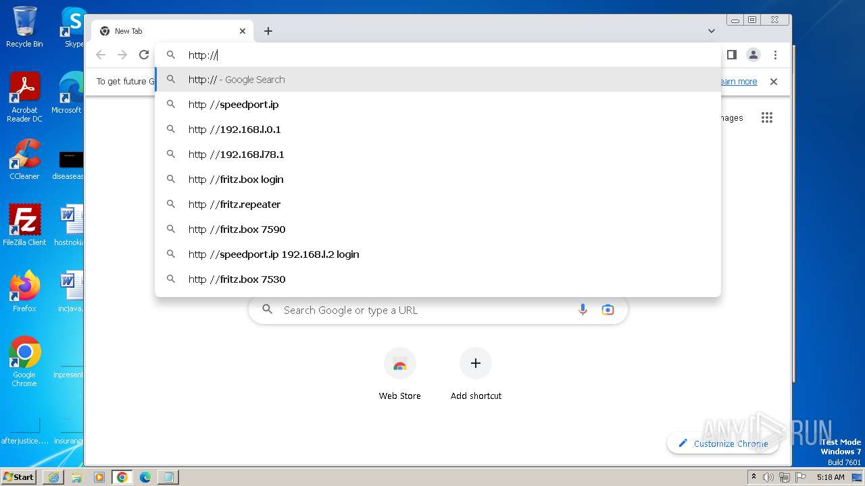Dismiss the info bar with X

coord(774,82)
